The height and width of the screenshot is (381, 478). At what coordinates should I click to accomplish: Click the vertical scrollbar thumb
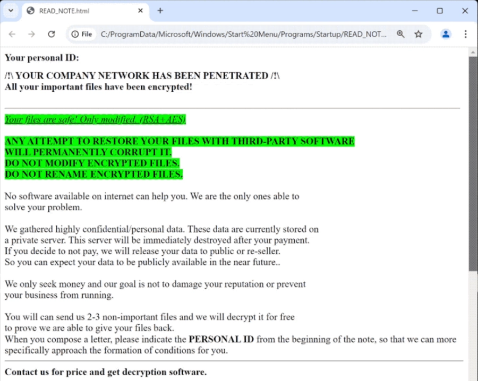coord(473,159)
